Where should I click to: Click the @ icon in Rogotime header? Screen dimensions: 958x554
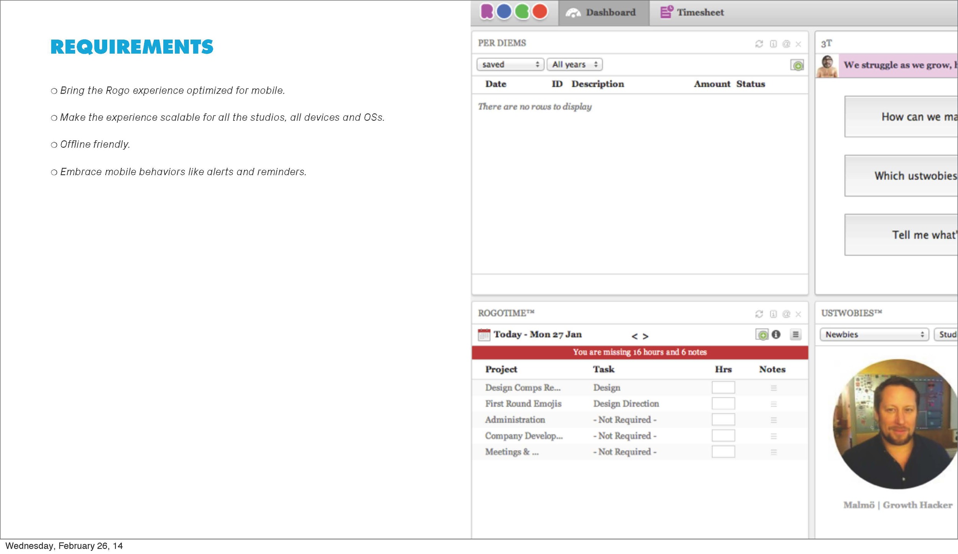click(x=786, y=314)
